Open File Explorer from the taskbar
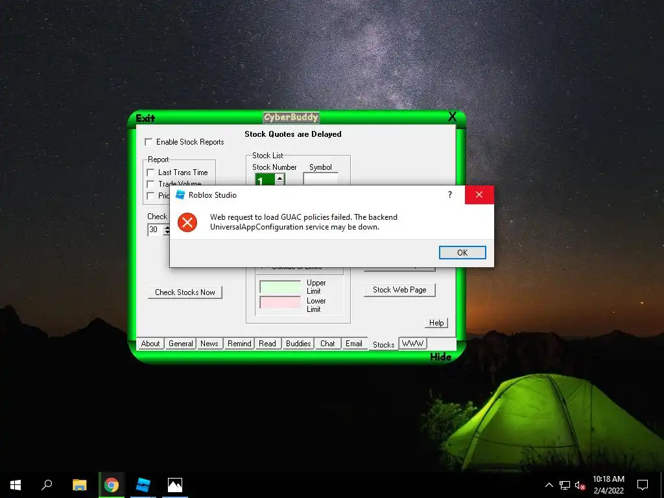The height and width of the screenshot is (498, 664). click(x=79, y=485)
